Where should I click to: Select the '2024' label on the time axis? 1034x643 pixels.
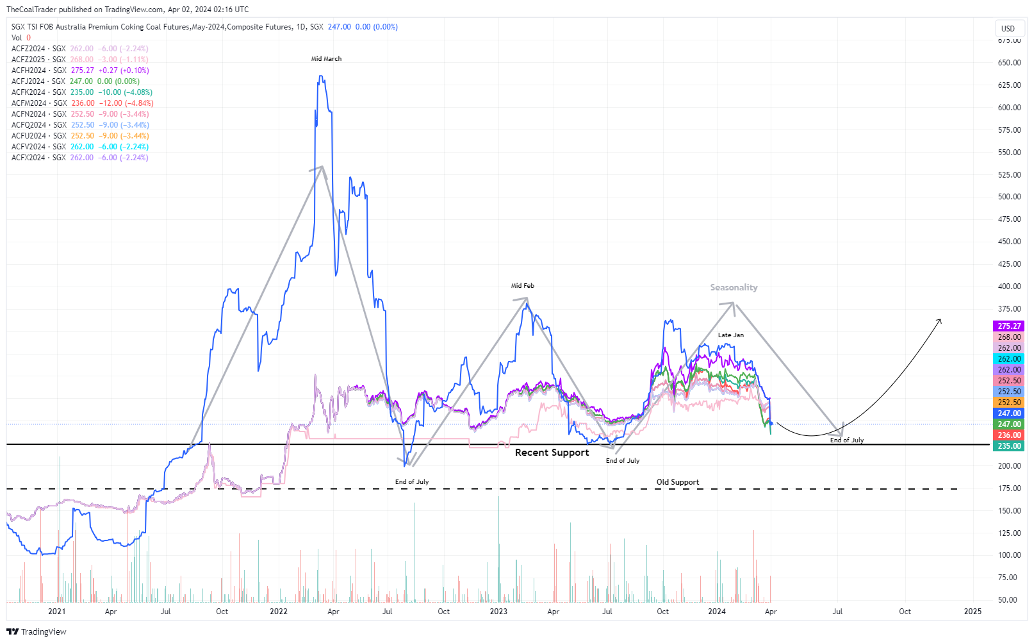(x=718, y=612)
